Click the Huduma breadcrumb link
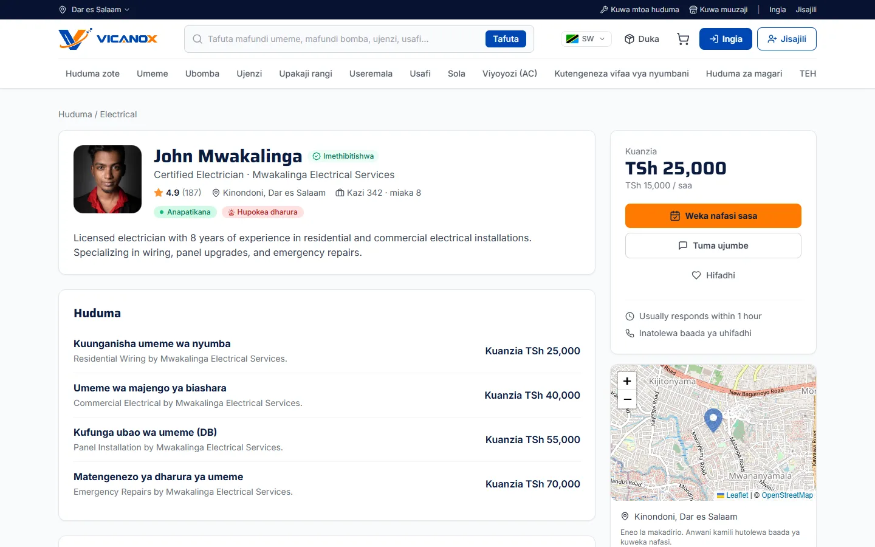 click(75, 114)
